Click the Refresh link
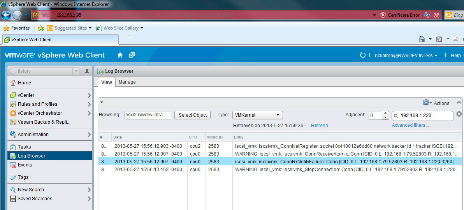 (320, 125)
